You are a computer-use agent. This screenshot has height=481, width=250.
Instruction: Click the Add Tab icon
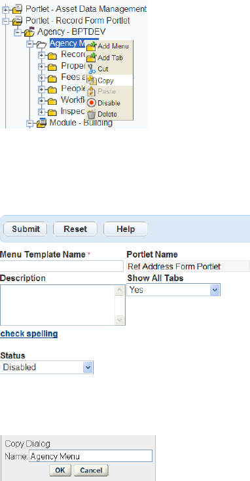92,58
